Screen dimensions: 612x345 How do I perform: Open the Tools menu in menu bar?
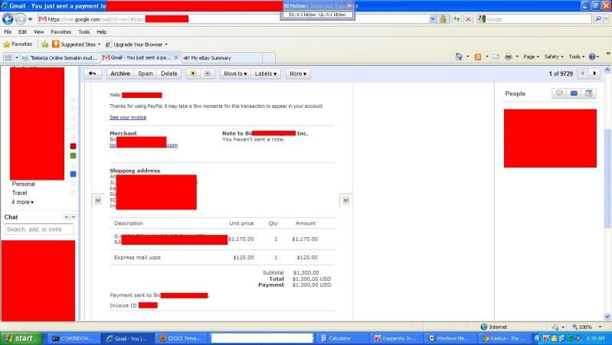84,31
